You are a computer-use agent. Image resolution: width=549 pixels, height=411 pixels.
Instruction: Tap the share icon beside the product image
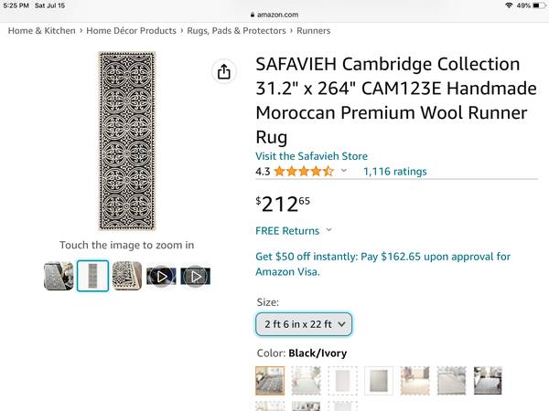coord(223,72)
